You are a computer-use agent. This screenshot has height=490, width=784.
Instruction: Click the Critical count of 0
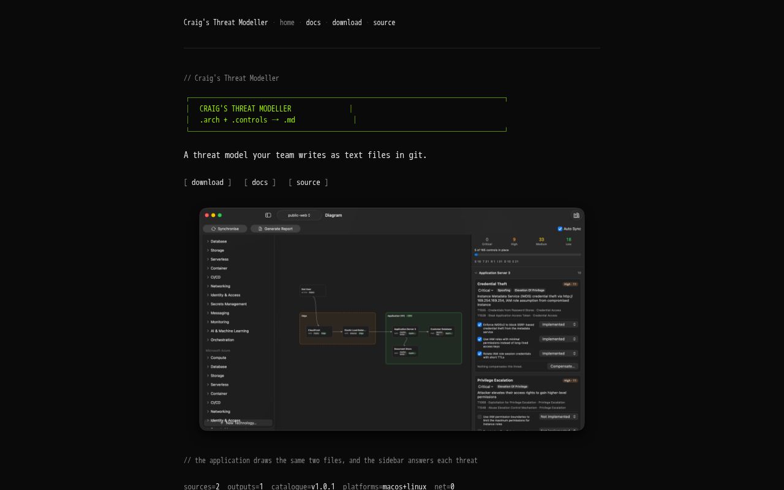[x=487, y=239]
